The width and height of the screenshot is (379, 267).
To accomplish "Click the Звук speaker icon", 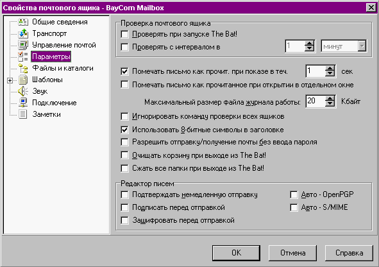I will coord(23,91).
